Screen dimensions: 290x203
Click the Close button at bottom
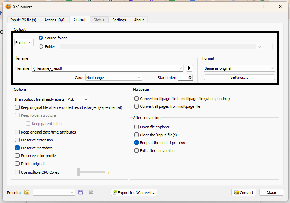271,192
